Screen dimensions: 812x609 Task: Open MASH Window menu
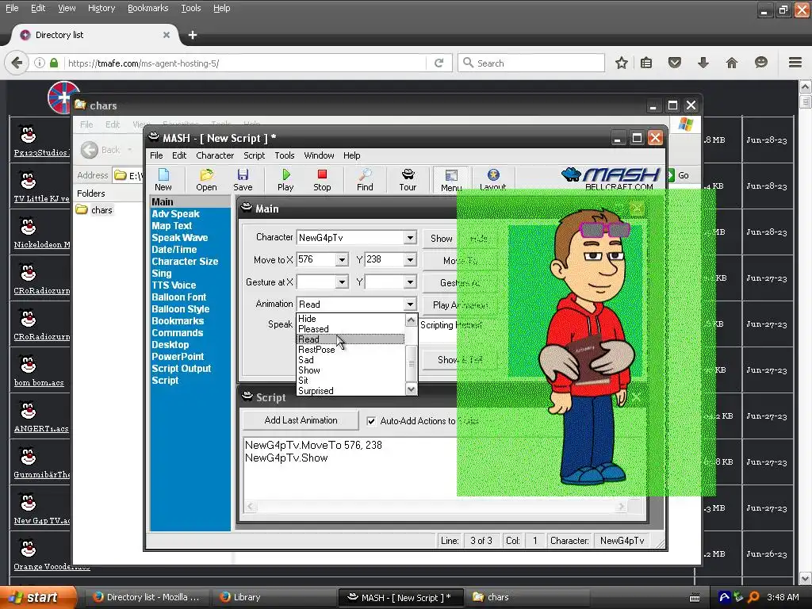[x=319, y=155]
